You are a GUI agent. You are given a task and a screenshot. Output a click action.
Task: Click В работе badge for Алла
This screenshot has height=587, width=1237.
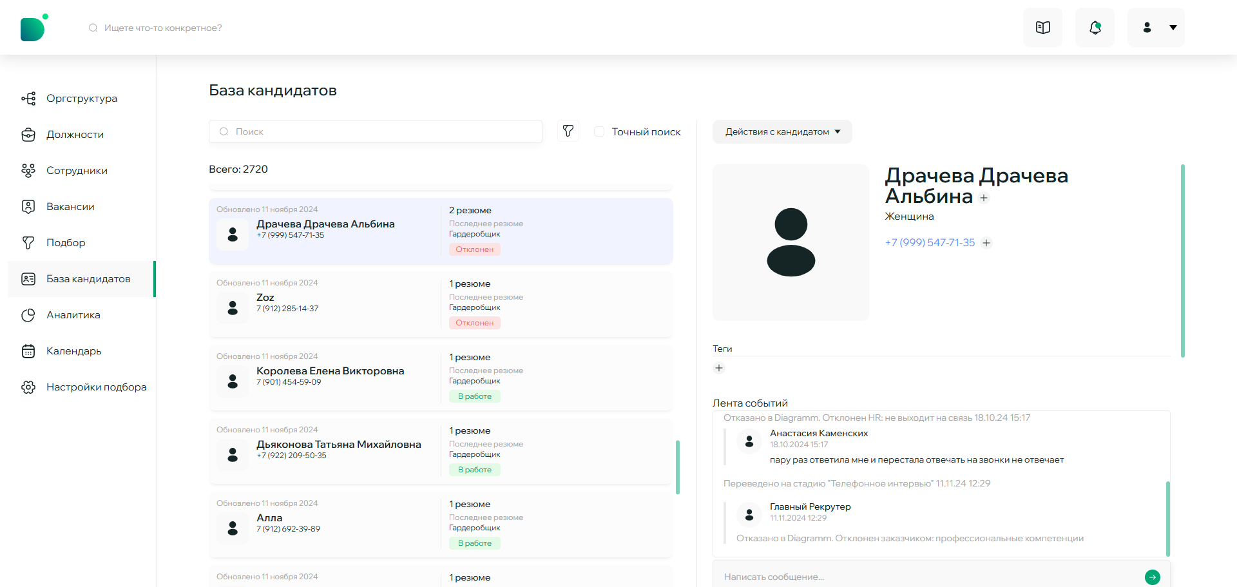point(475,543)
